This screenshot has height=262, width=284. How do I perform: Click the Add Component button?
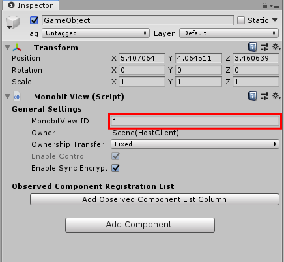[x=140, y=225]
